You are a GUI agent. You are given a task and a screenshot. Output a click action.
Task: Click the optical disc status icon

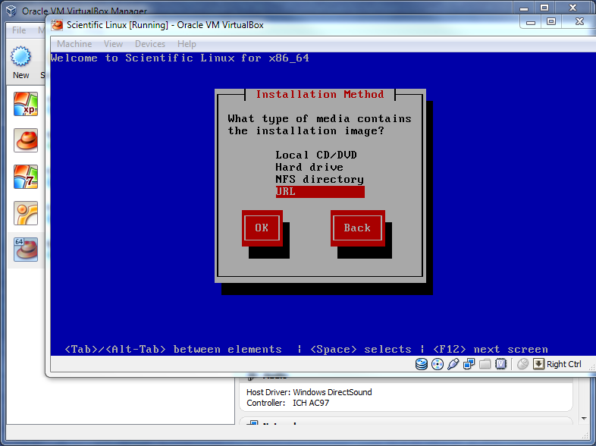pyautogui.click(x=438, y=364)
